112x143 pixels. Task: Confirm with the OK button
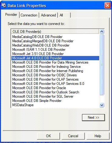point(48,136)
